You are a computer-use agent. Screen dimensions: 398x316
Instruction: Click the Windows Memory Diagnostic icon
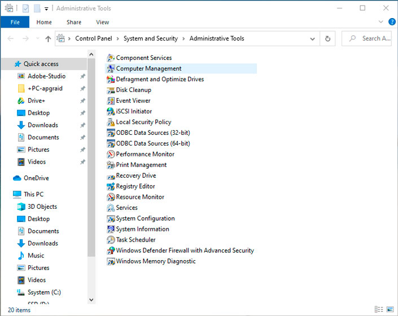pos(111,261)
